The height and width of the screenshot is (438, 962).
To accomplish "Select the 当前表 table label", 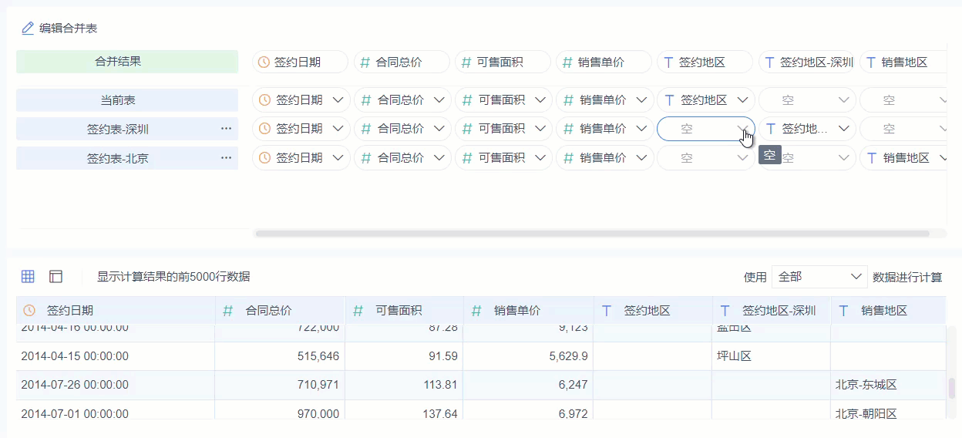I will click(127, 100).
